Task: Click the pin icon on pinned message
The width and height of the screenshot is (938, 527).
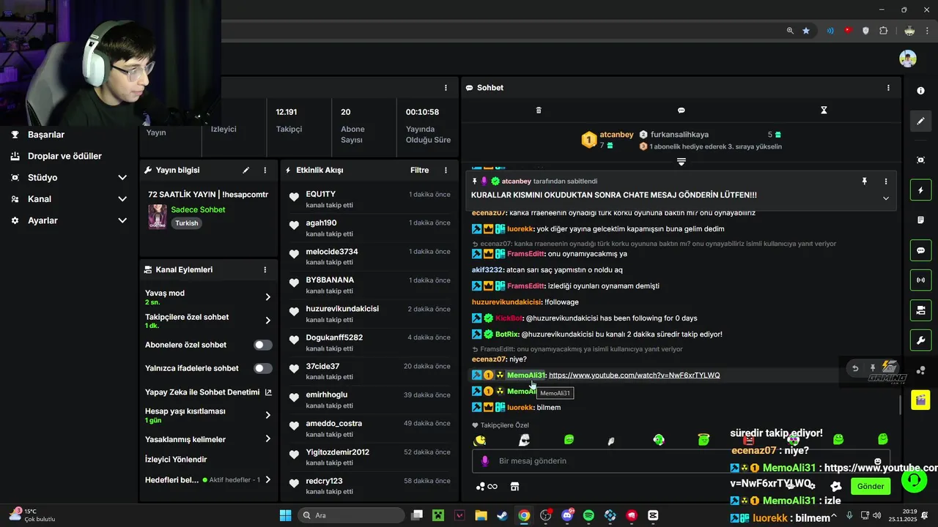Action: (864, 182)
